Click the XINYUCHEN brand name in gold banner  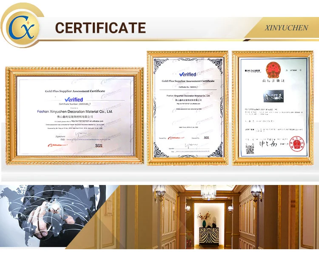click(x=286, y=28)
